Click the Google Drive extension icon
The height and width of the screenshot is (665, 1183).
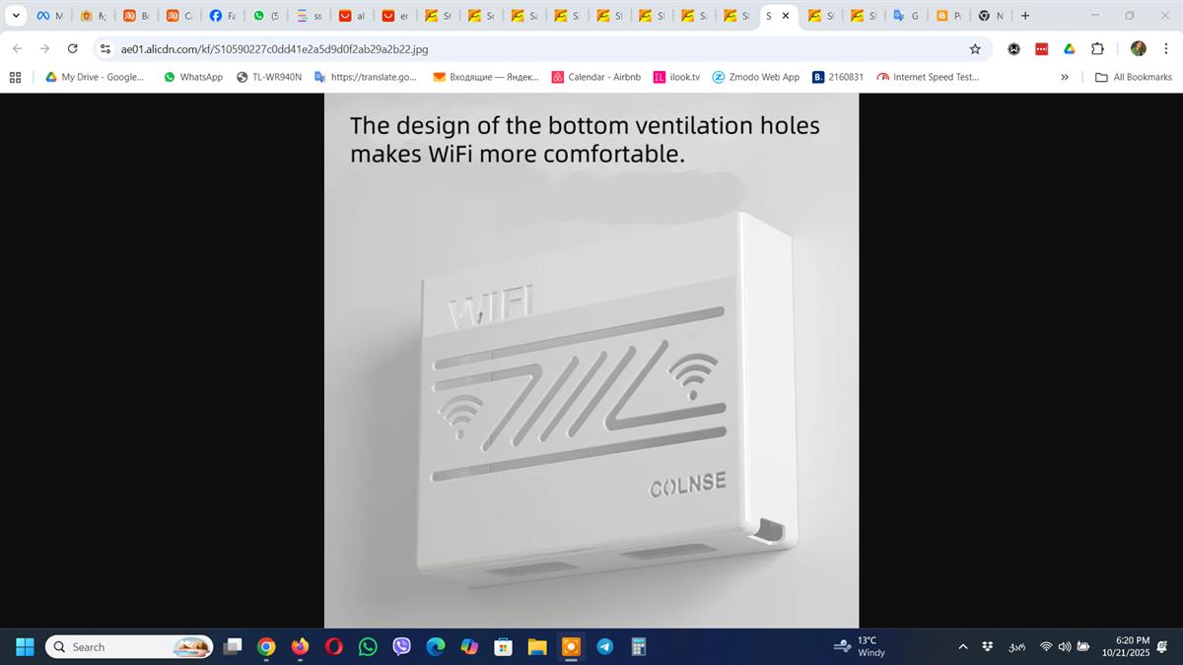click(x=1069, y=48)
